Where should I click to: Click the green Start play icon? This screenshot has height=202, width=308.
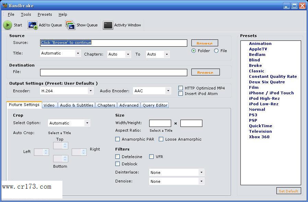[x=8, y=25]
